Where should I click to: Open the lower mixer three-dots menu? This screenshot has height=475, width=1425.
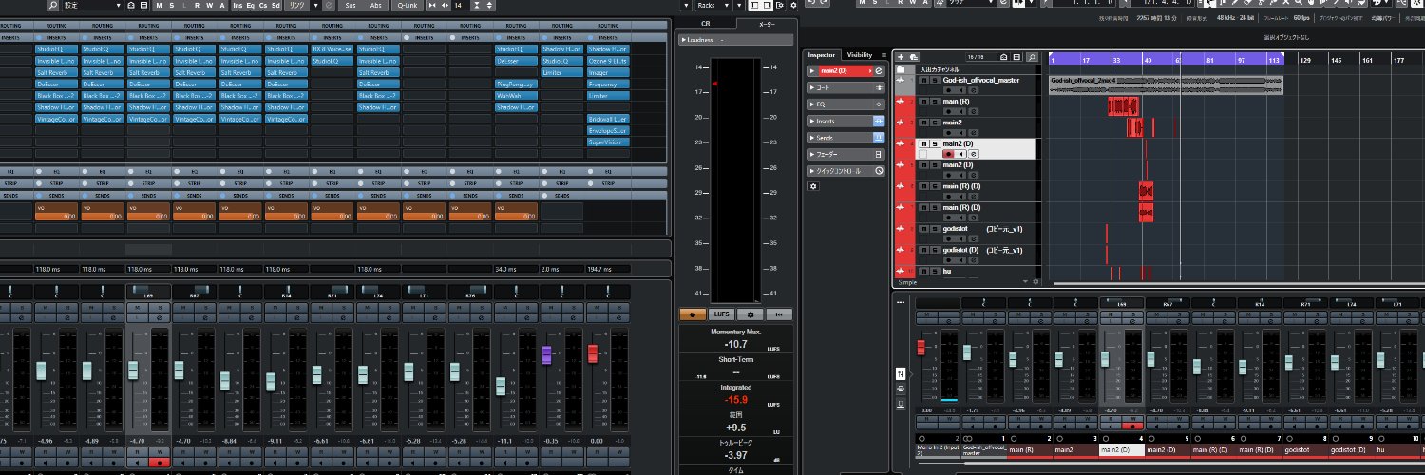(x=900, y=302)
